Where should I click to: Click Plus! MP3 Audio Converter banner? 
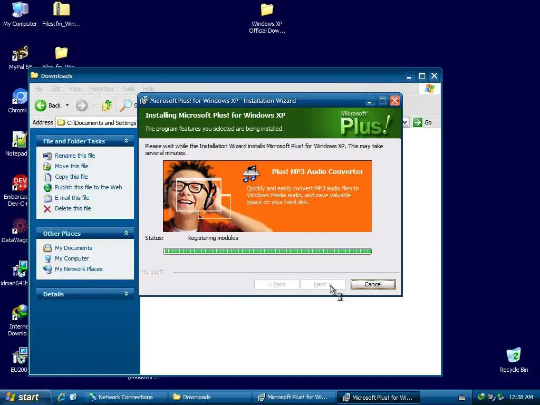267,196
